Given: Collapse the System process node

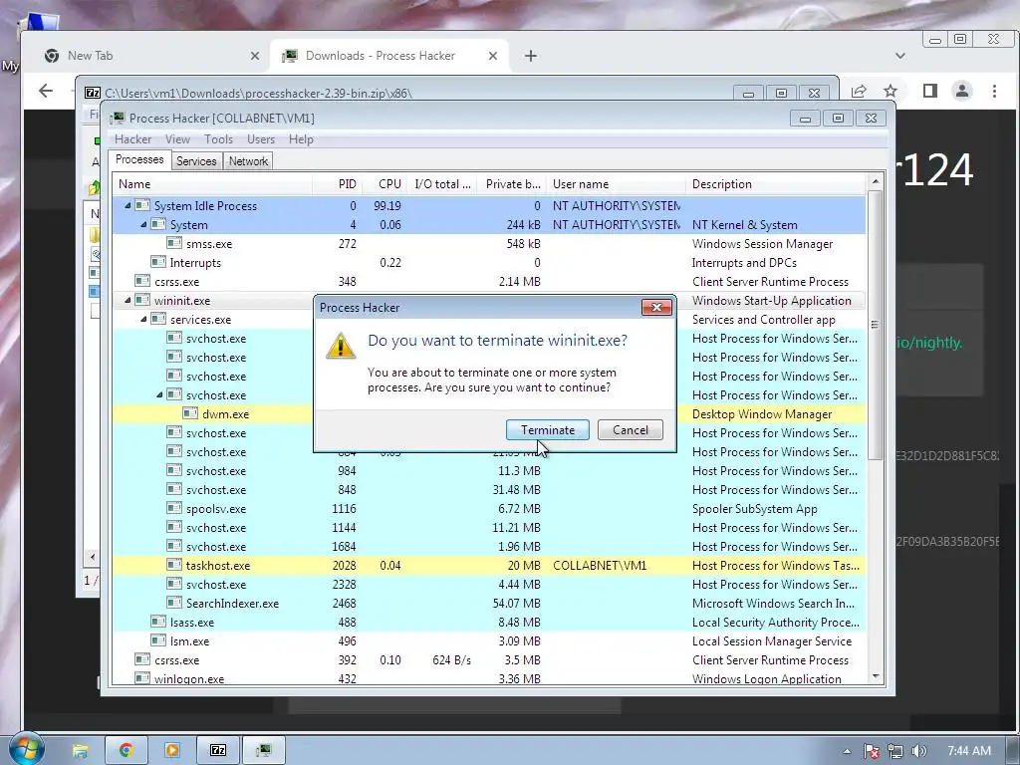Looking at the screenshot, I should pos(143,224).
